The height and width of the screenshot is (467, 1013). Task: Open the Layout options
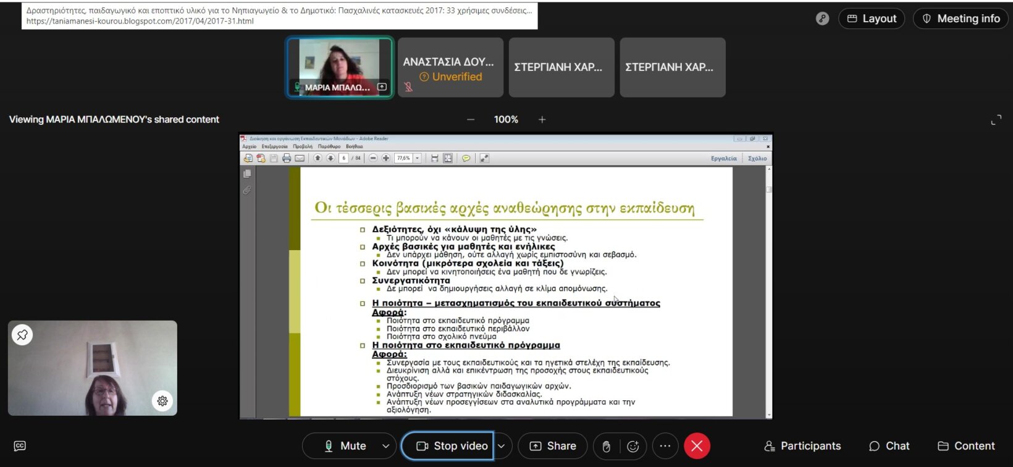click(x=872, y=19)
